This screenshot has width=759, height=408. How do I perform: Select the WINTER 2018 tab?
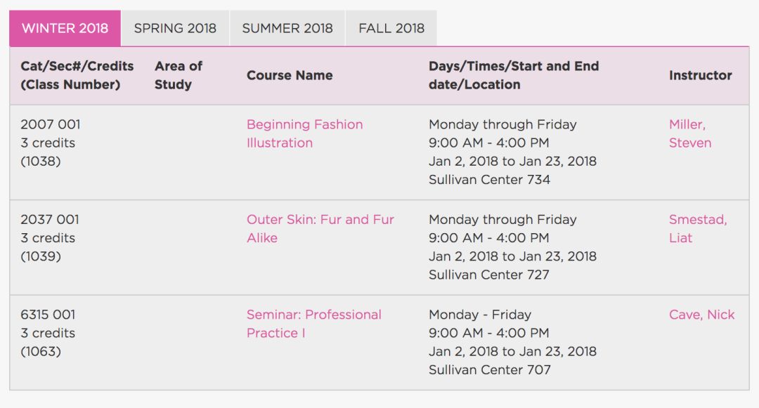click(x=65, y=29)
